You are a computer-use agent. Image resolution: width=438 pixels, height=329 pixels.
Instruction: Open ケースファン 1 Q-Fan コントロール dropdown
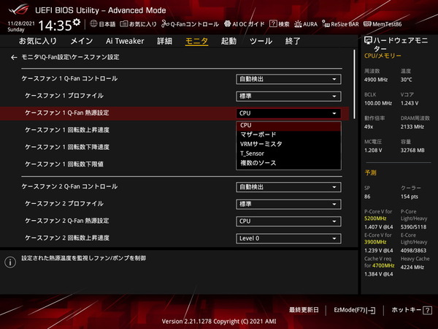tap(288, 79)
